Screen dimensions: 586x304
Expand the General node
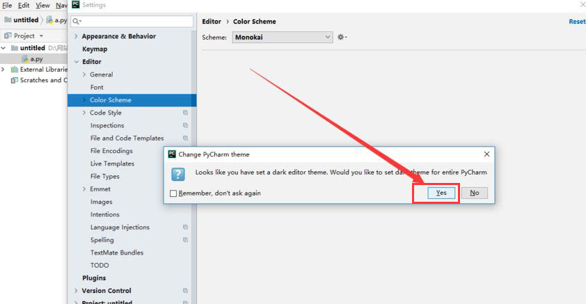click(x=84, y=74)
